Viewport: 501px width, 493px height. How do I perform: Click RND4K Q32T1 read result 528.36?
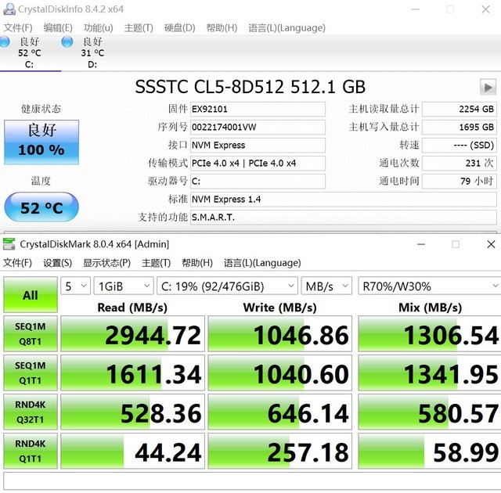132,412
